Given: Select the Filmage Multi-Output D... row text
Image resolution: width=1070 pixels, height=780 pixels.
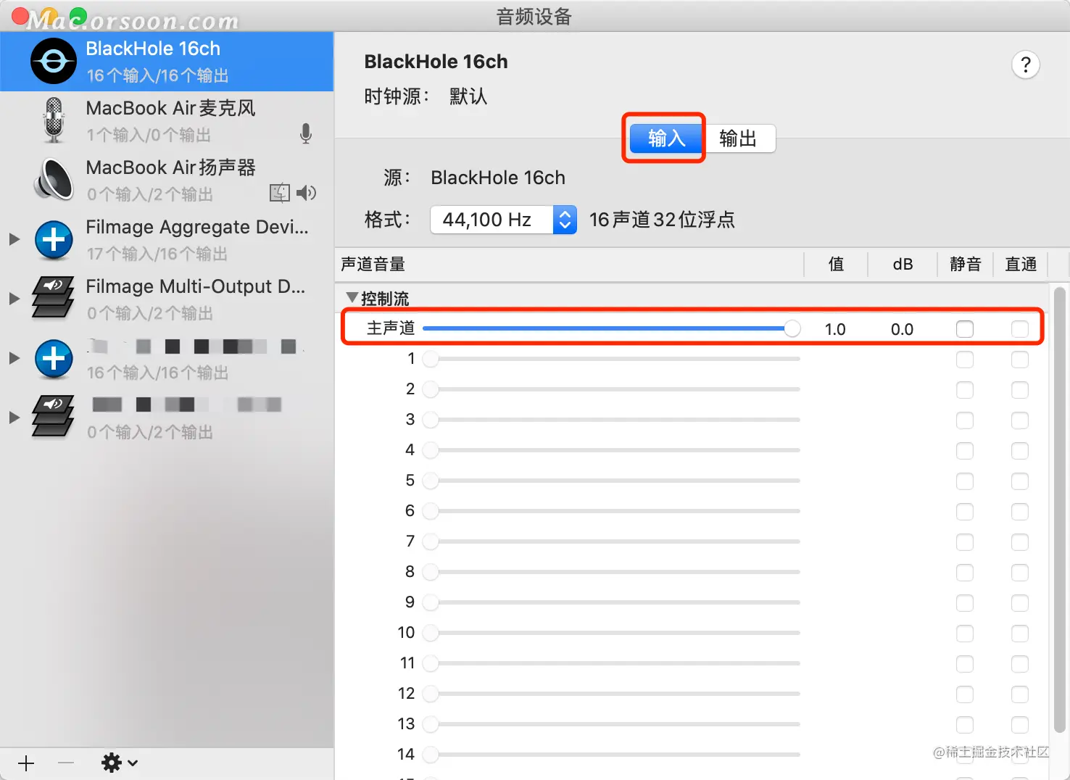Looking at the screenshot, I should click(195, 286).
